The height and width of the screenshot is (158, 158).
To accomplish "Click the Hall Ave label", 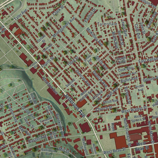I will 113,92.
